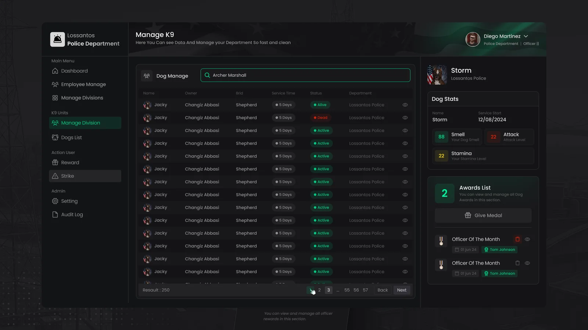Open the Dashboard menu item
The width and height of the screenshot is (588, 330).
(74, 71)
